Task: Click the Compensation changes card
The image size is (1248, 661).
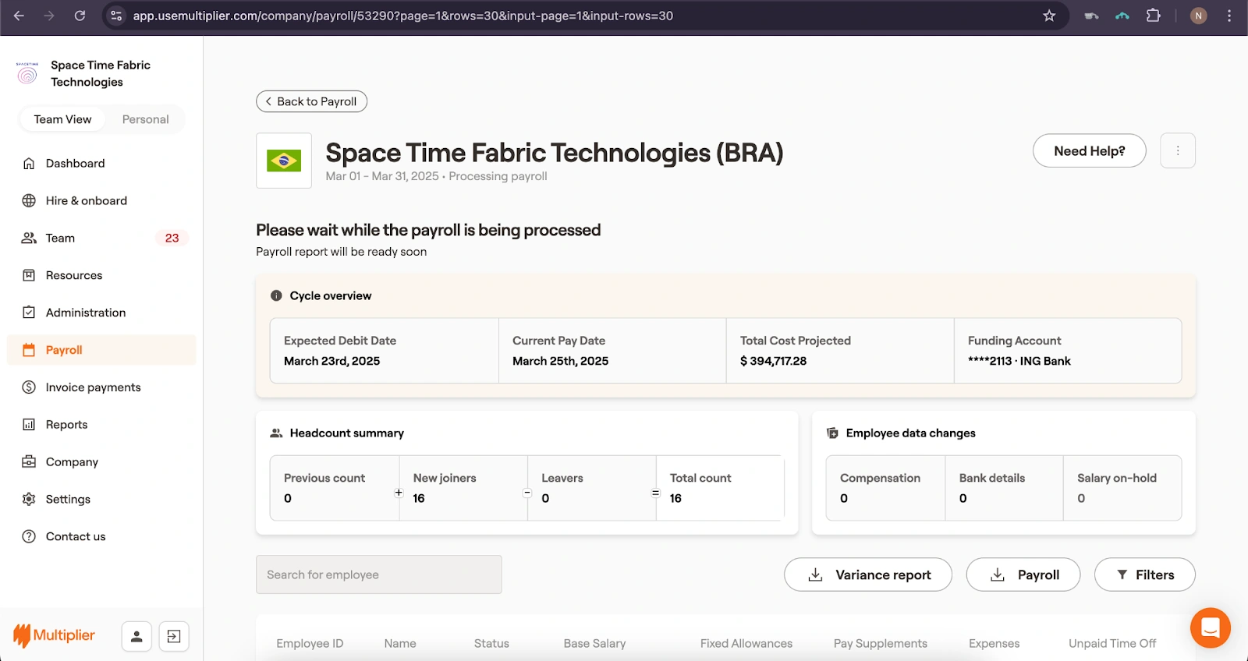Action: click(x=885, y=488)
